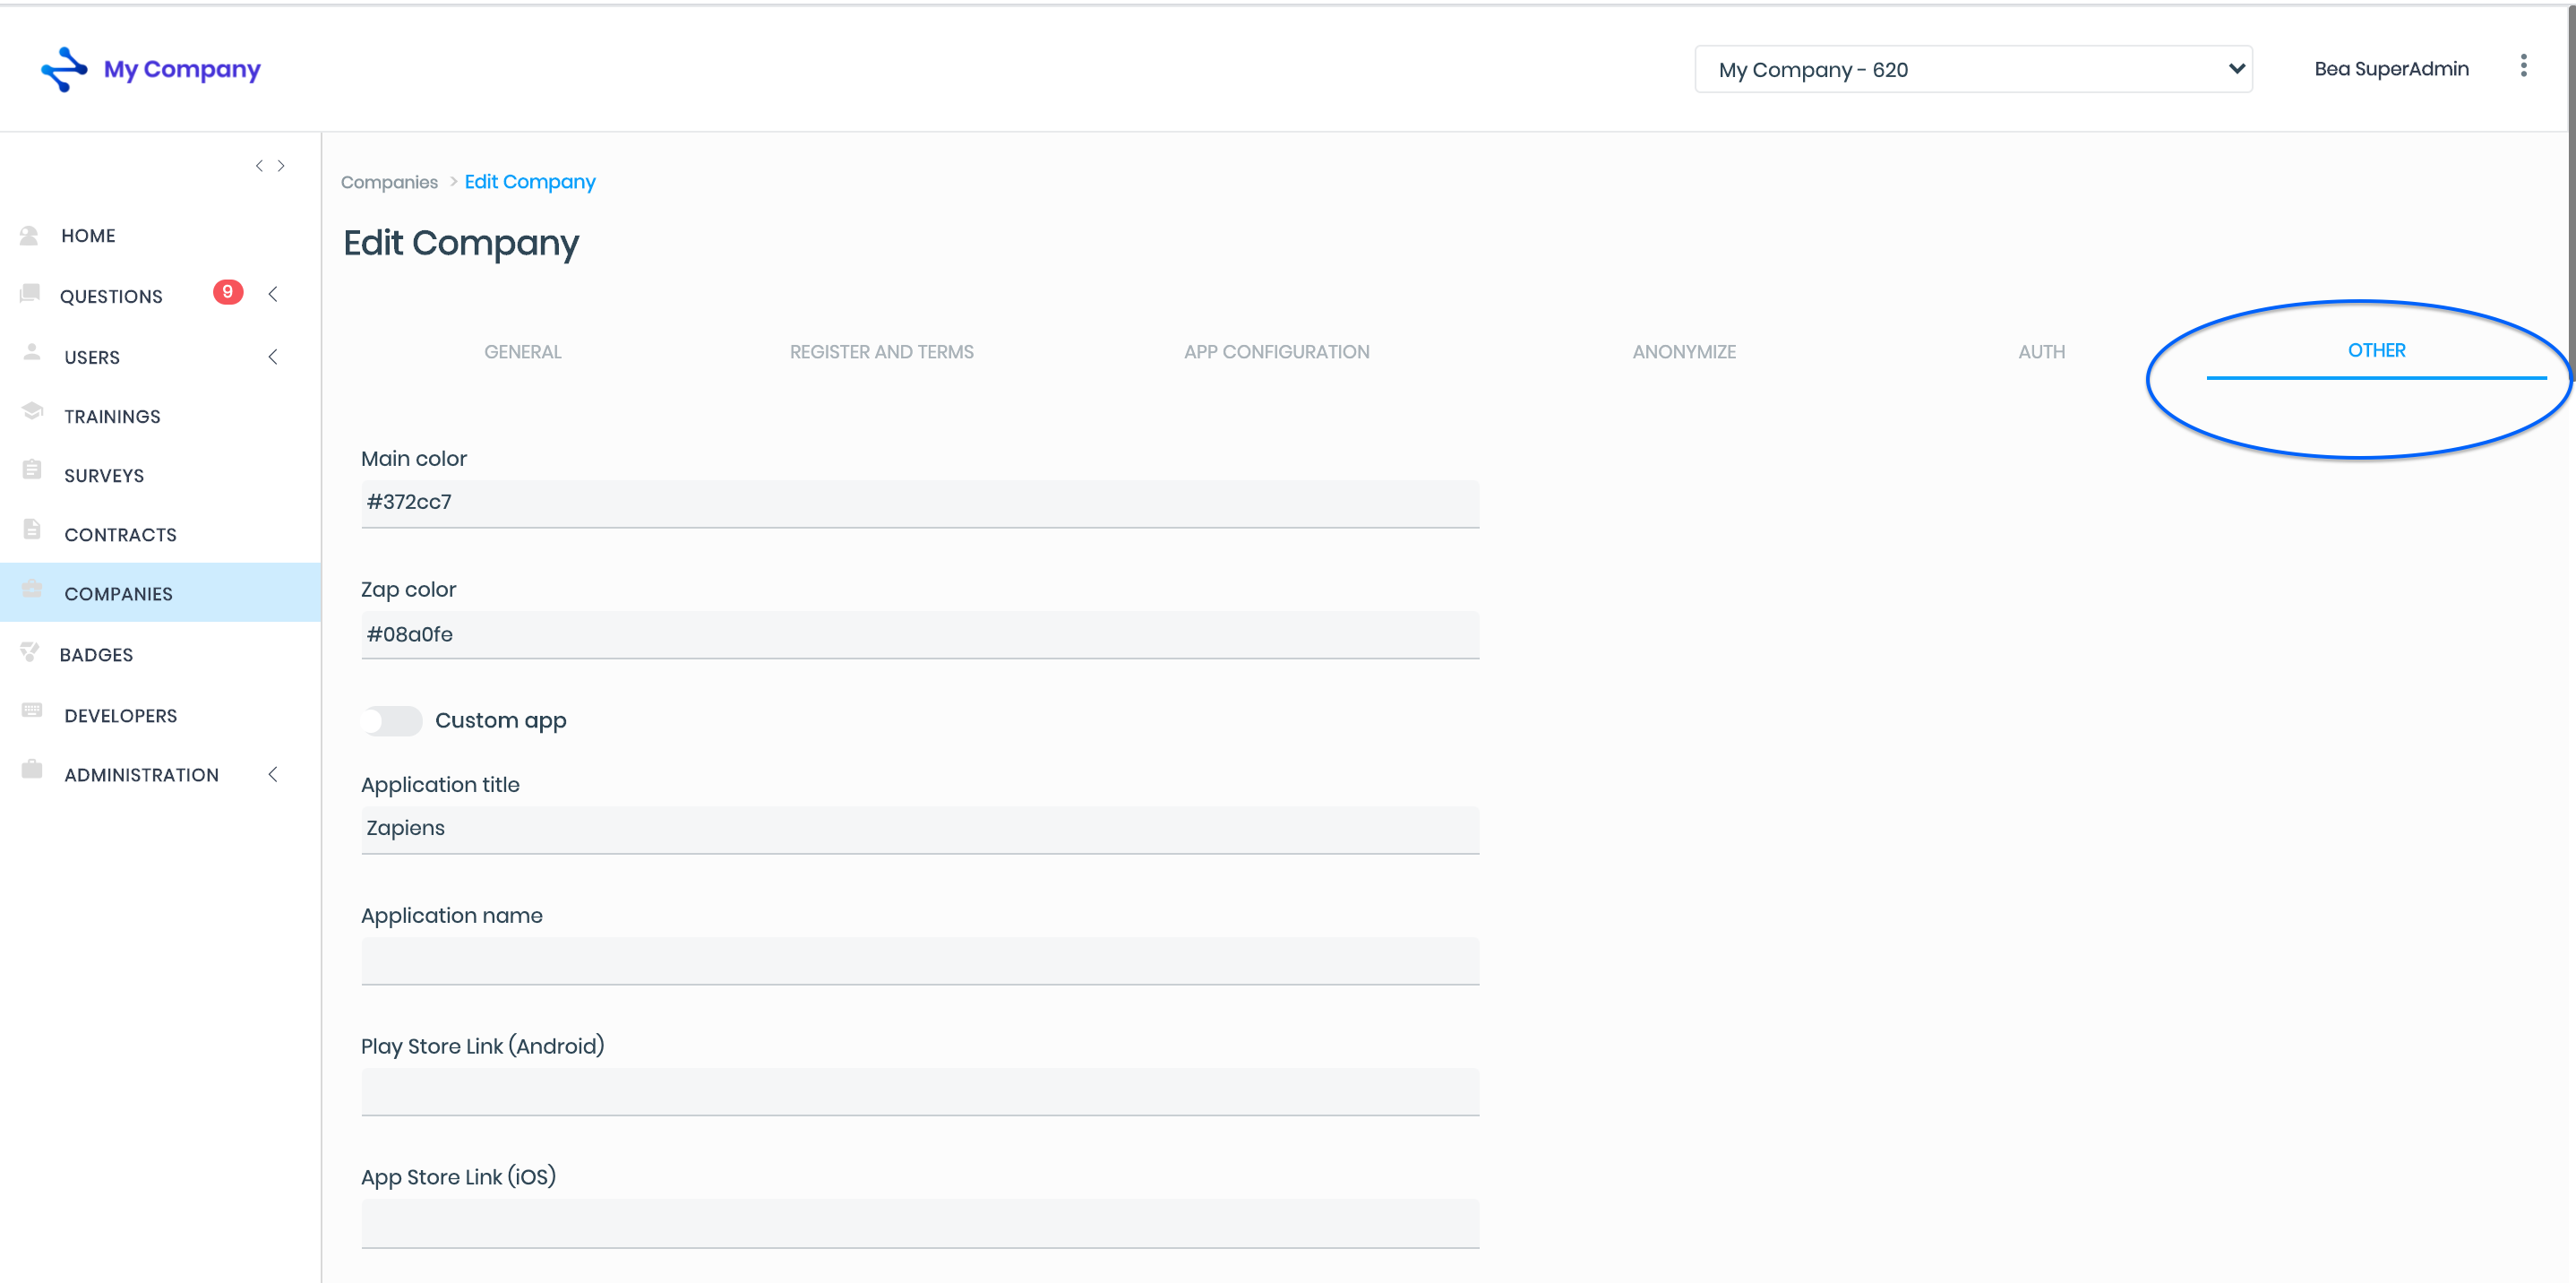Expand the Users submenu chevron
The width and height of the screenshot is (2576, 1283).
pyautogui.click(x=273, y=357)
